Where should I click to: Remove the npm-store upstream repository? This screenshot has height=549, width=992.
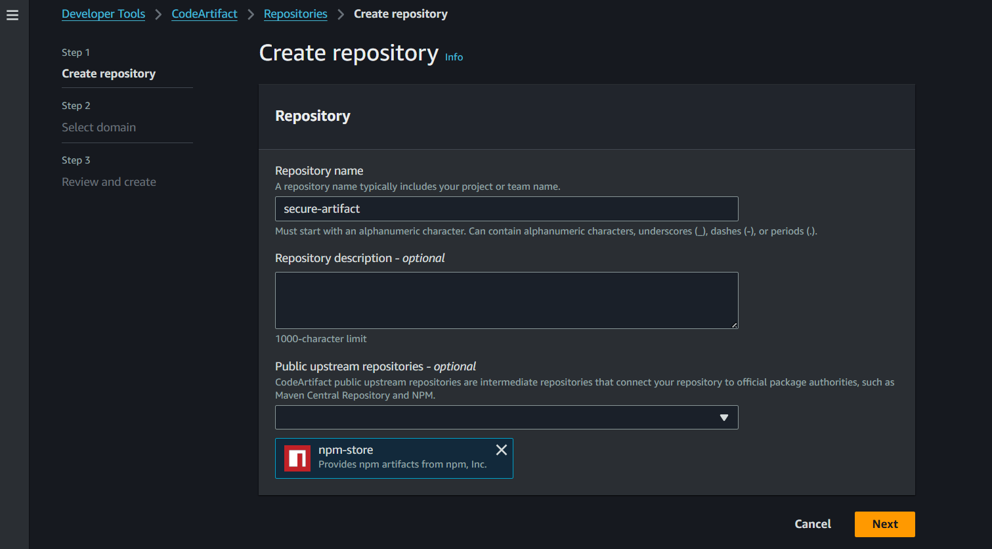click(x=502, y=450)
